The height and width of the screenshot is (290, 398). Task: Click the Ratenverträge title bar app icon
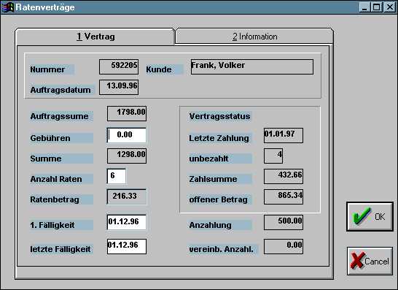coord(7,7)
